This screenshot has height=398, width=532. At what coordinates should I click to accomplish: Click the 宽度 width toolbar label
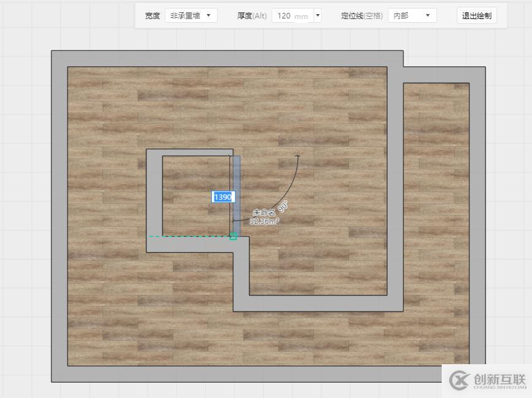[x=152, y=15]
